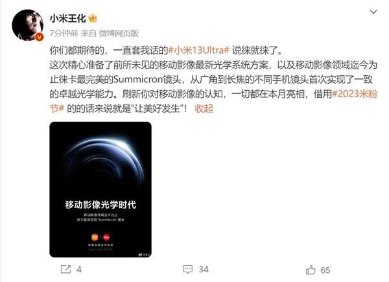
Task: Click the repost count 4
Action: coord(79,269)
